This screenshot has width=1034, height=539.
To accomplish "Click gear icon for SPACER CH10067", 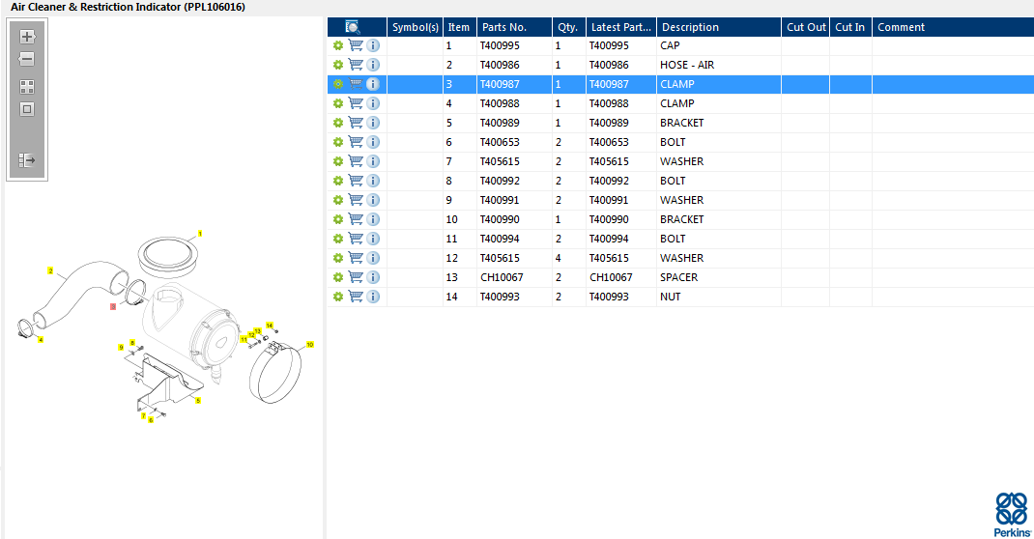I will click(337, 277).
